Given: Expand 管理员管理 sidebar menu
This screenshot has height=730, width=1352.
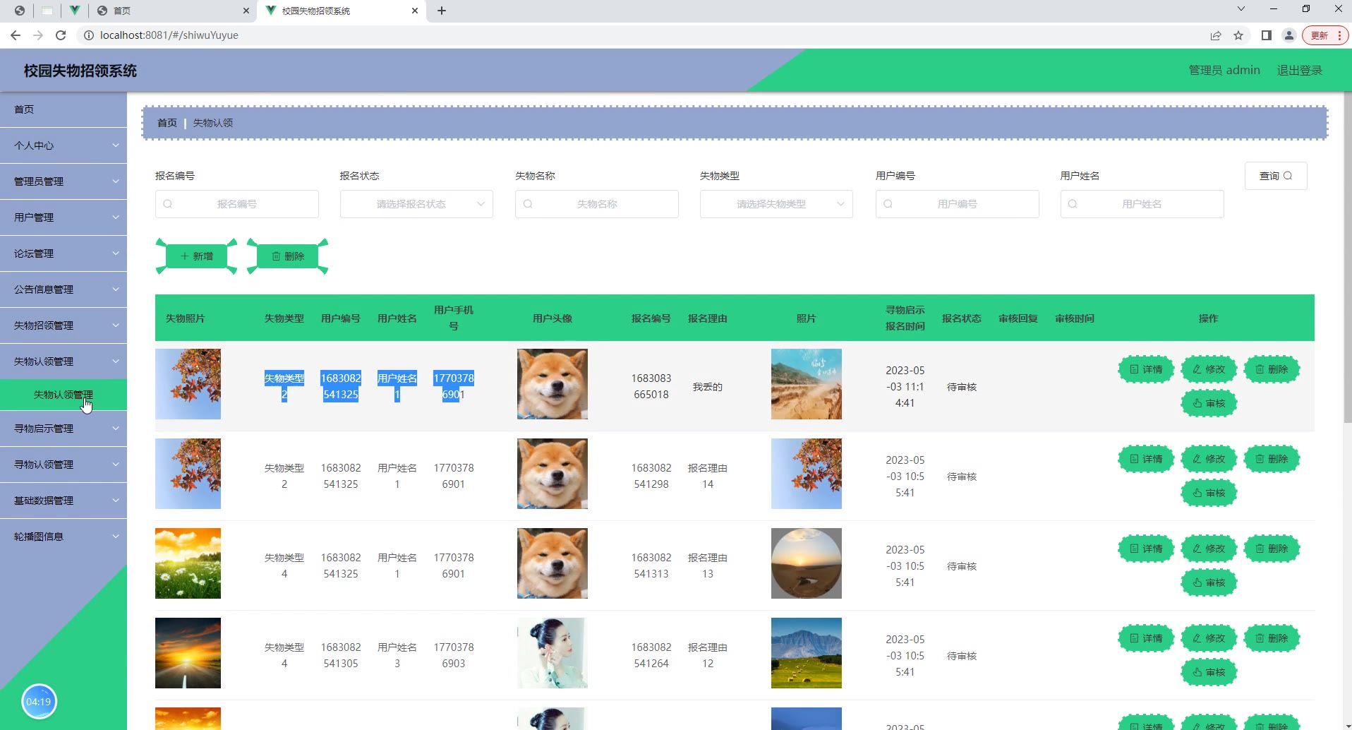Looking at the screenshot, I should coord(64,181).
